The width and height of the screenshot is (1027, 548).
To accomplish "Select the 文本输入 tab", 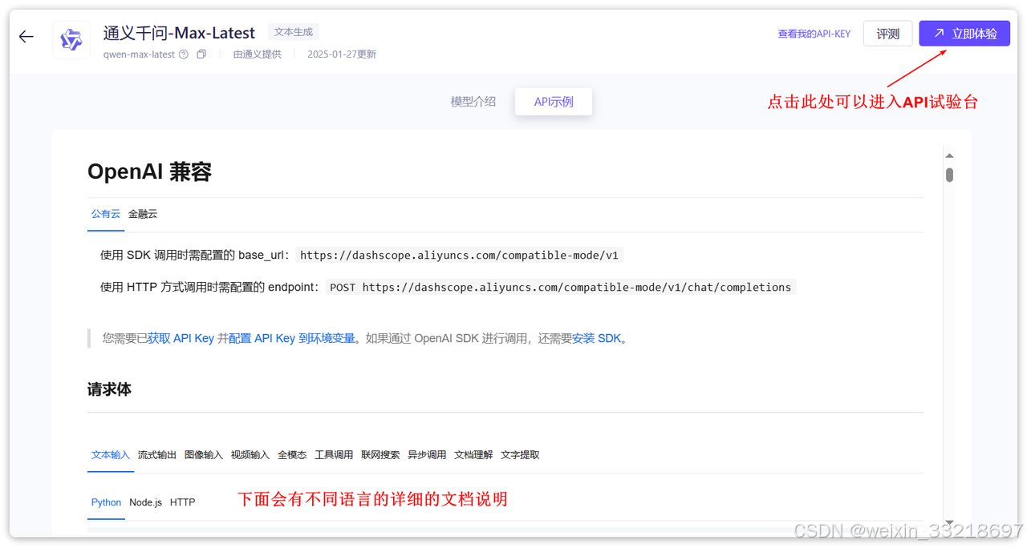I will click(x=110, y=455).
